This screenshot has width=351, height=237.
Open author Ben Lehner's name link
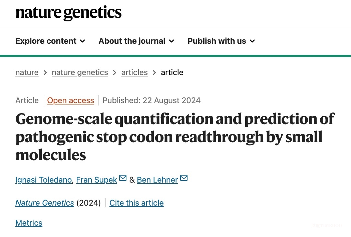pos(157,180)
